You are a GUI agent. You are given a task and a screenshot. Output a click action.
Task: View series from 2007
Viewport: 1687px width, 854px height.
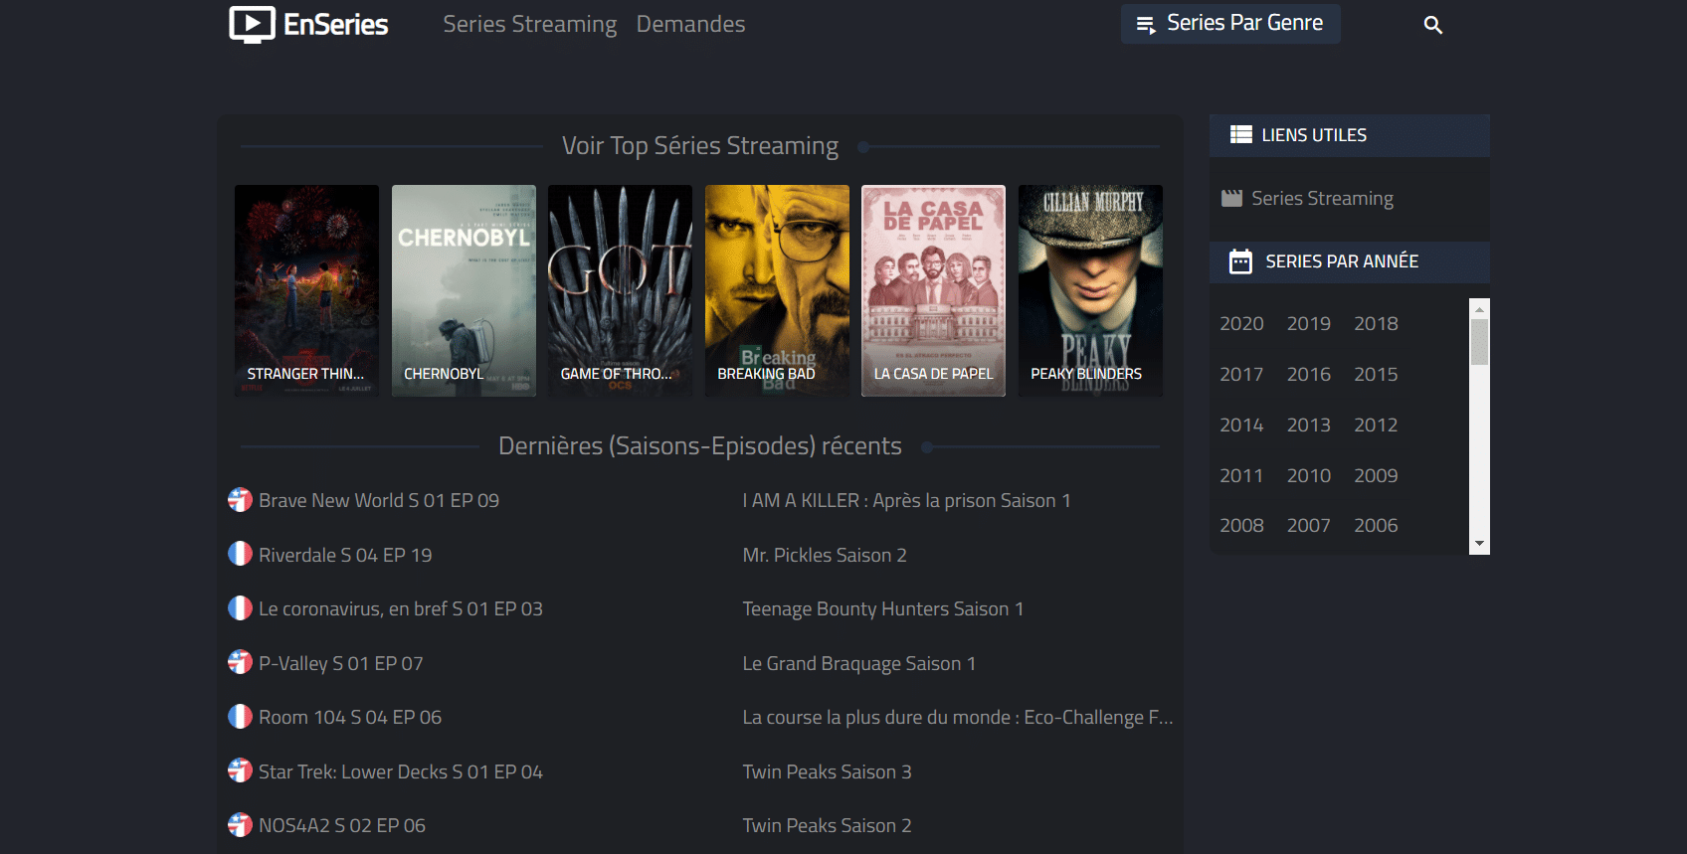point(1308,526)
